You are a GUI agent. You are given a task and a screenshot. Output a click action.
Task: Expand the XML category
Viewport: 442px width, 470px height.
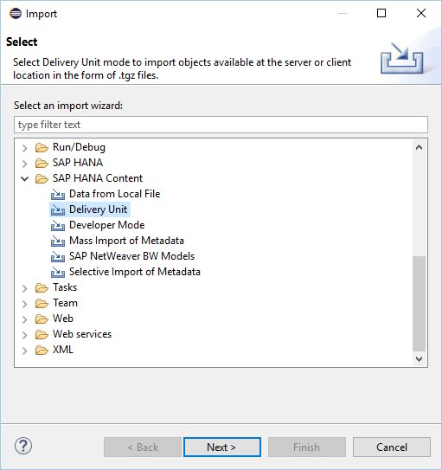pyautogui.click(x=25, y=351)
